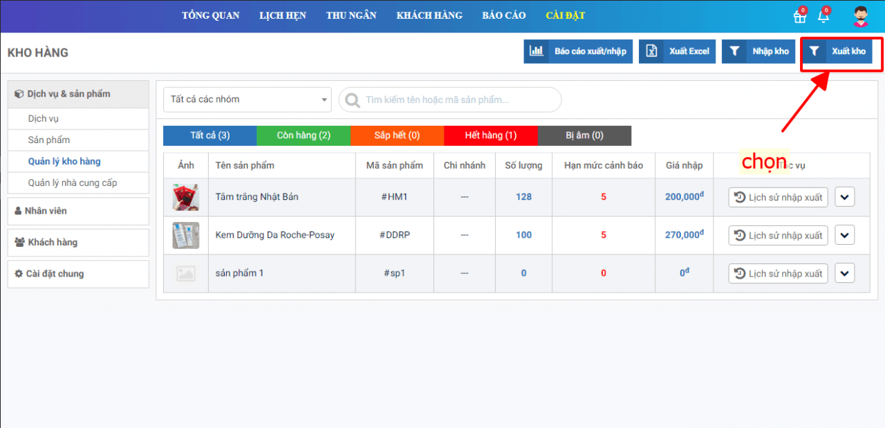The height and width of the screenshot is (428, 885).
Task: View Lịch sử nhập xuất for Tắm trắng
Action: (778, 197)
